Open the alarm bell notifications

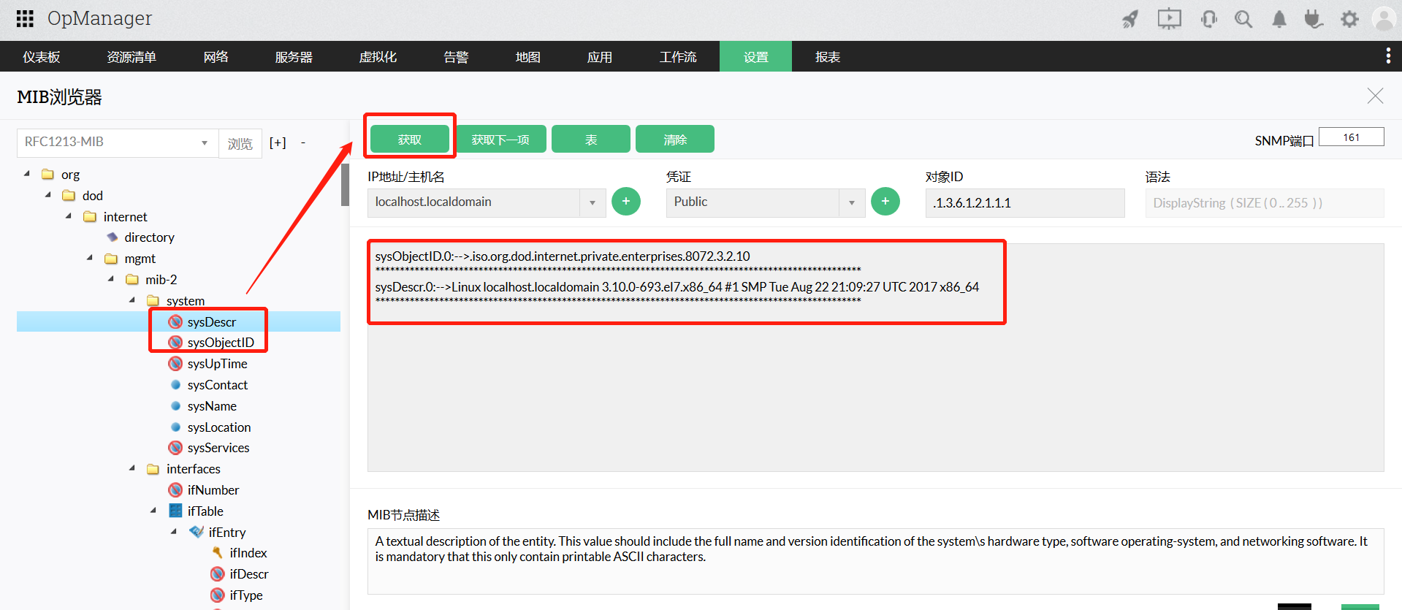coord(1279,19)
